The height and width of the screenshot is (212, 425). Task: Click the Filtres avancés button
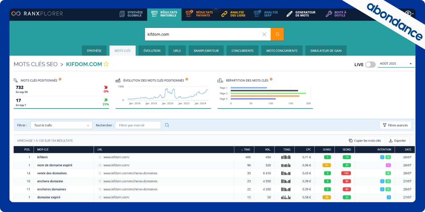point(396,125)
